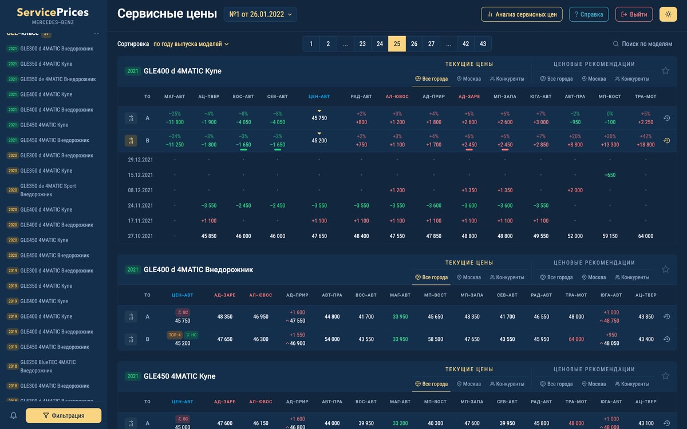Toggle light theme with sun button
This screenshot has height=429, width=687.
[x=668, y=14]
